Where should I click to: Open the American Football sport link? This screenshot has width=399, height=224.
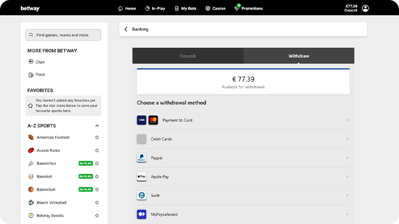53,137
